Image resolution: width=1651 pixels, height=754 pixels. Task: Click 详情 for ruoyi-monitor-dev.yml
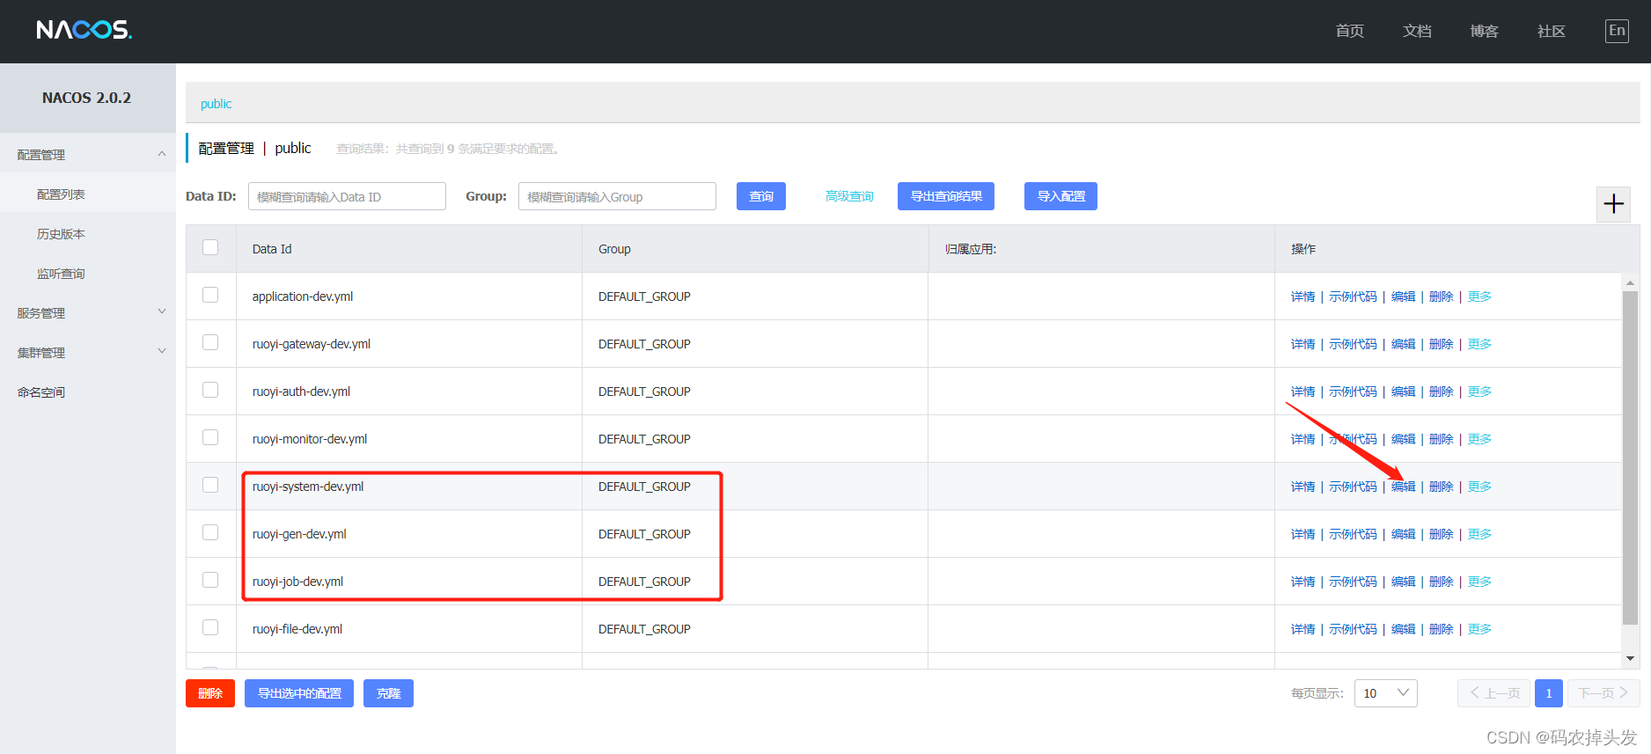(x=1302, y=439)
